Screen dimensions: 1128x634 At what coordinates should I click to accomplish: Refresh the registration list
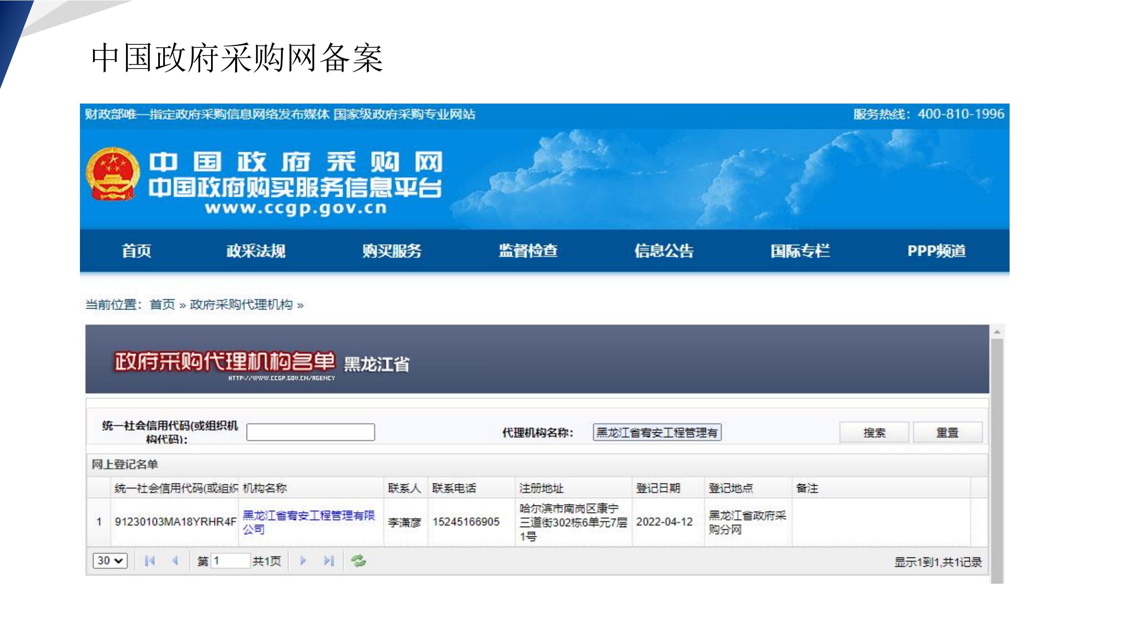358,560
